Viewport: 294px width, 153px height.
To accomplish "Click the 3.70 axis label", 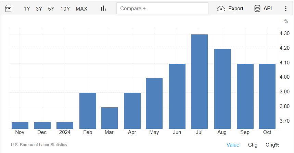I will tap(284, 121).
